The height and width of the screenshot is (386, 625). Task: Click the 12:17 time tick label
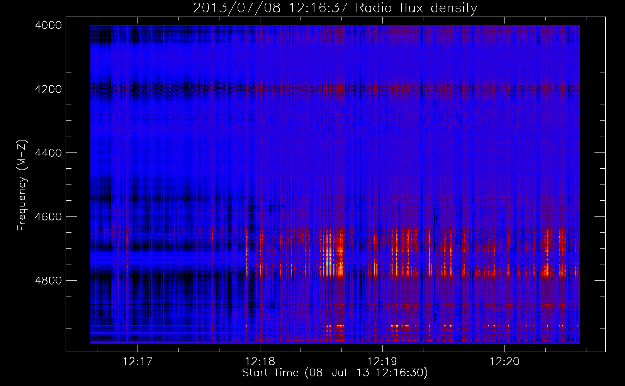coord(138,362)
